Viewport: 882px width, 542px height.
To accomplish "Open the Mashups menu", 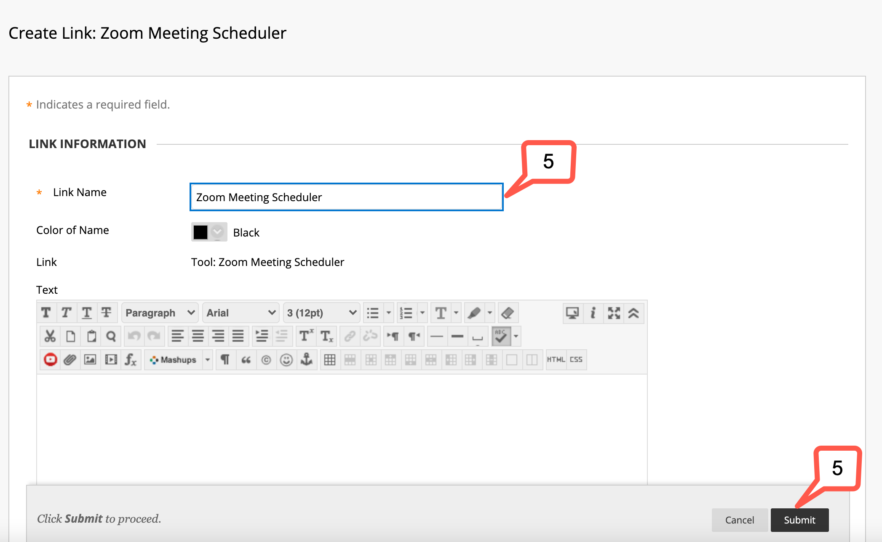I will [x=174, y=360].
